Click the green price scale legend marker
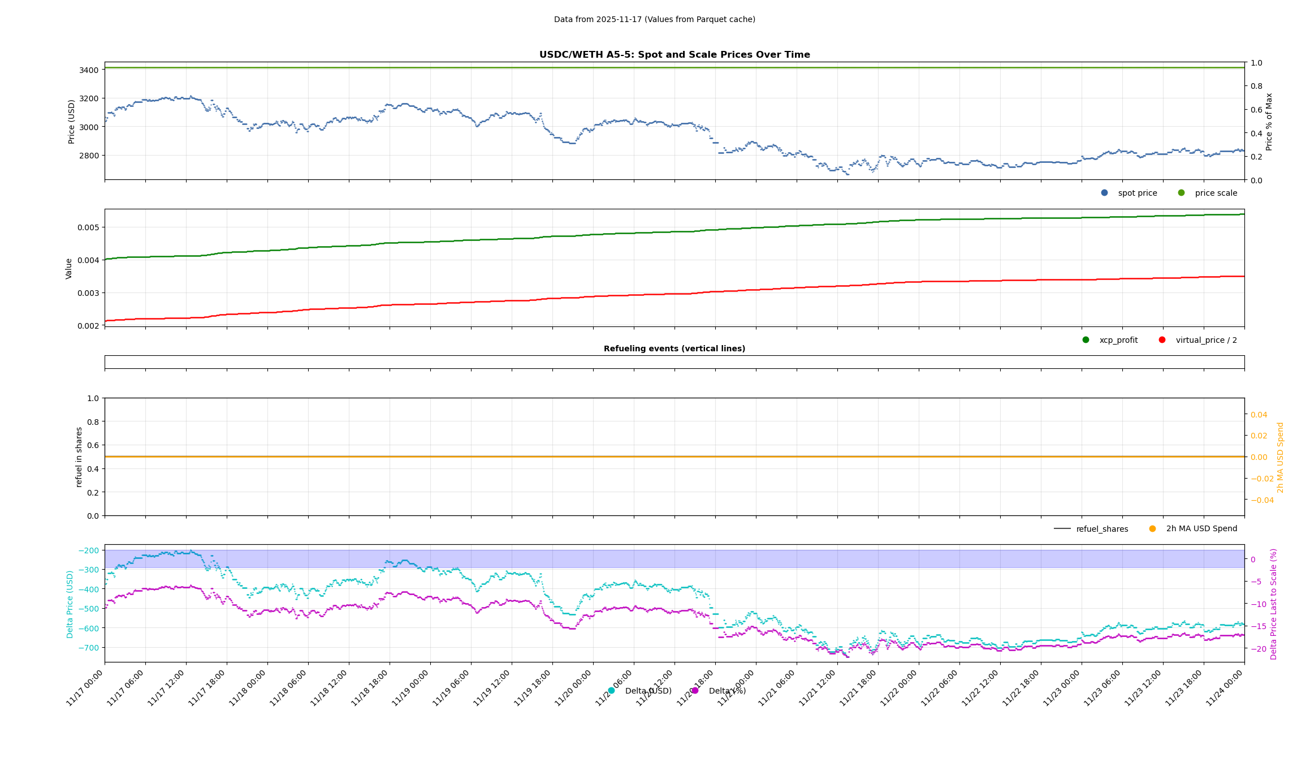The width and height of the screenshot is (1310, 779). pyautogui.click(x=1181, y=193)
